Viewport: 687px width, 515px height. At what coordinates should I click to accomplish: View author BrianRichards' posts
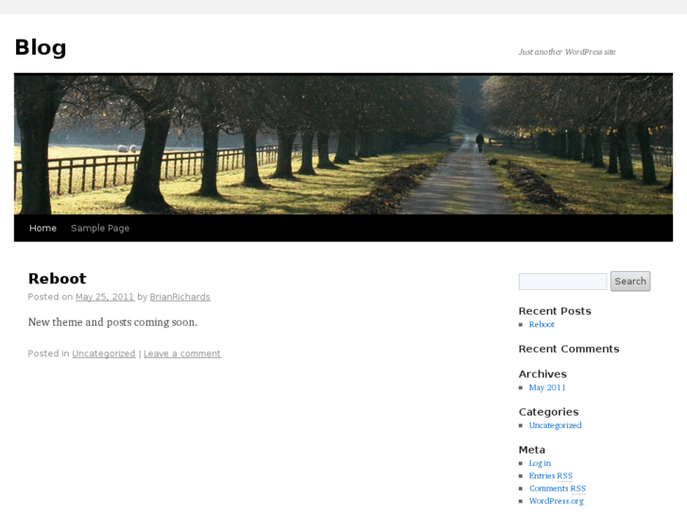click(x=180, y=297)
